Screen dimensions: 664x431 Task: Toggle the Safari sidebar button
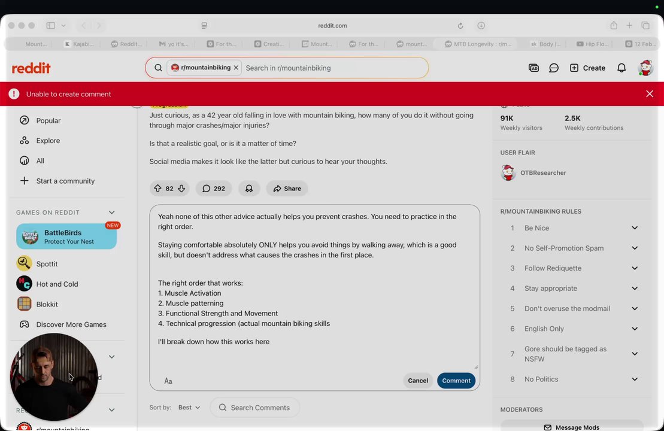(50, 25)
